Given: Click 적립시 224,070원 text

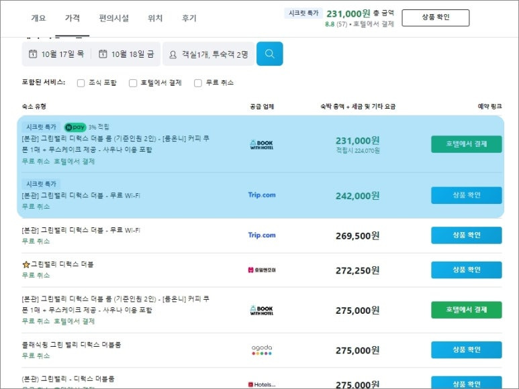Looking at the screenshot, I should (x=358, y=151).
